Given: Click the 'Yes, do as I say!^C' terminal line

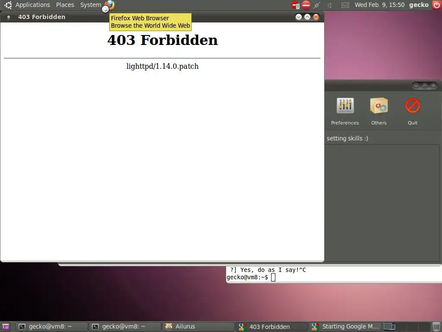Looking at the screenshot, I should pyautogui.click(x=273, y=270).
